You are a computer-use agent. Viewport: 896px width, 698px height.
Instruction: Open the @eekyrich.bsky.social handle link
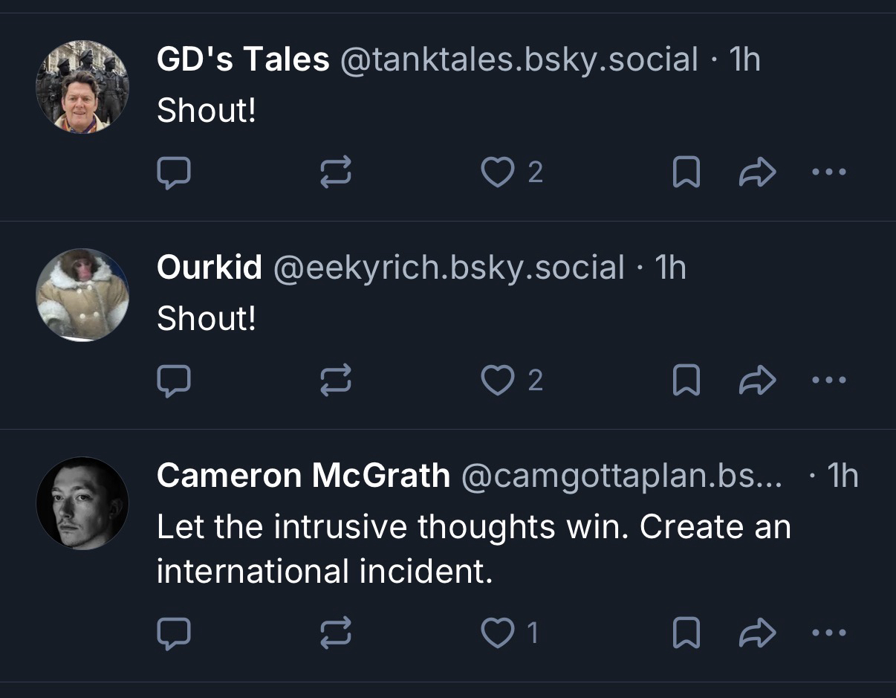pos(449,268)
